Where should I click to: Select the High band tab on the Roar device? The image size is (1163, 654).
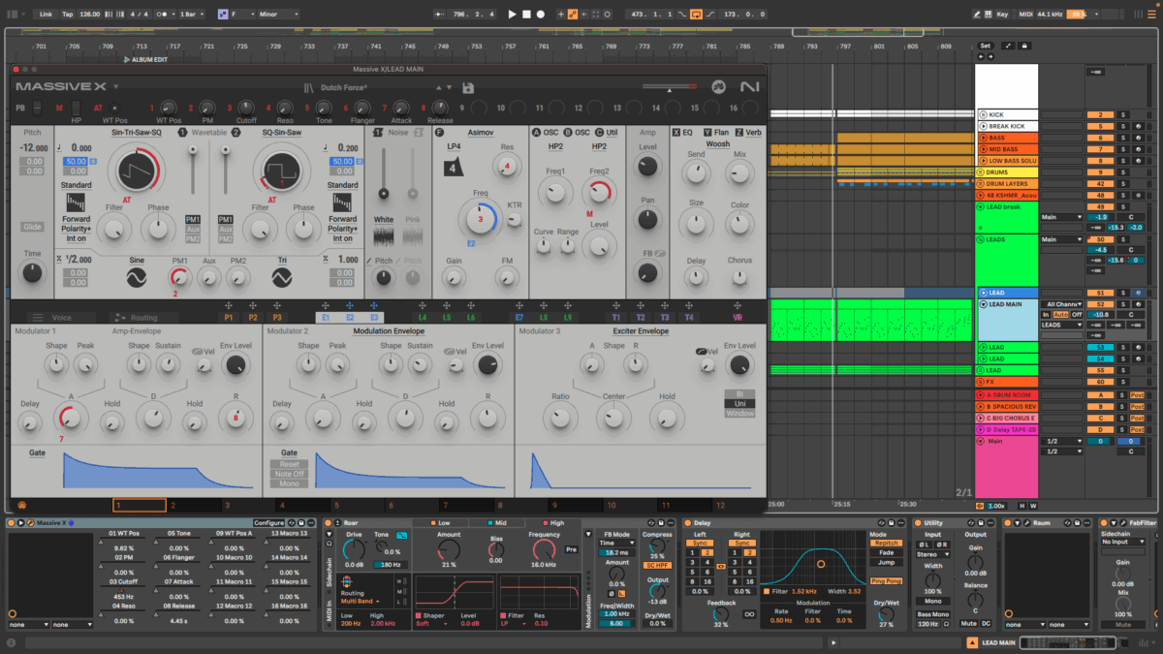tap(552, 522)
